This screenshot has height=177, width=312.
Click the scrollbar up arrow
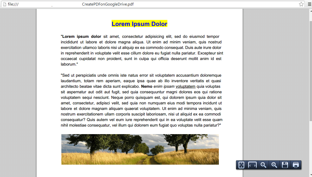(x=310, y=11)
